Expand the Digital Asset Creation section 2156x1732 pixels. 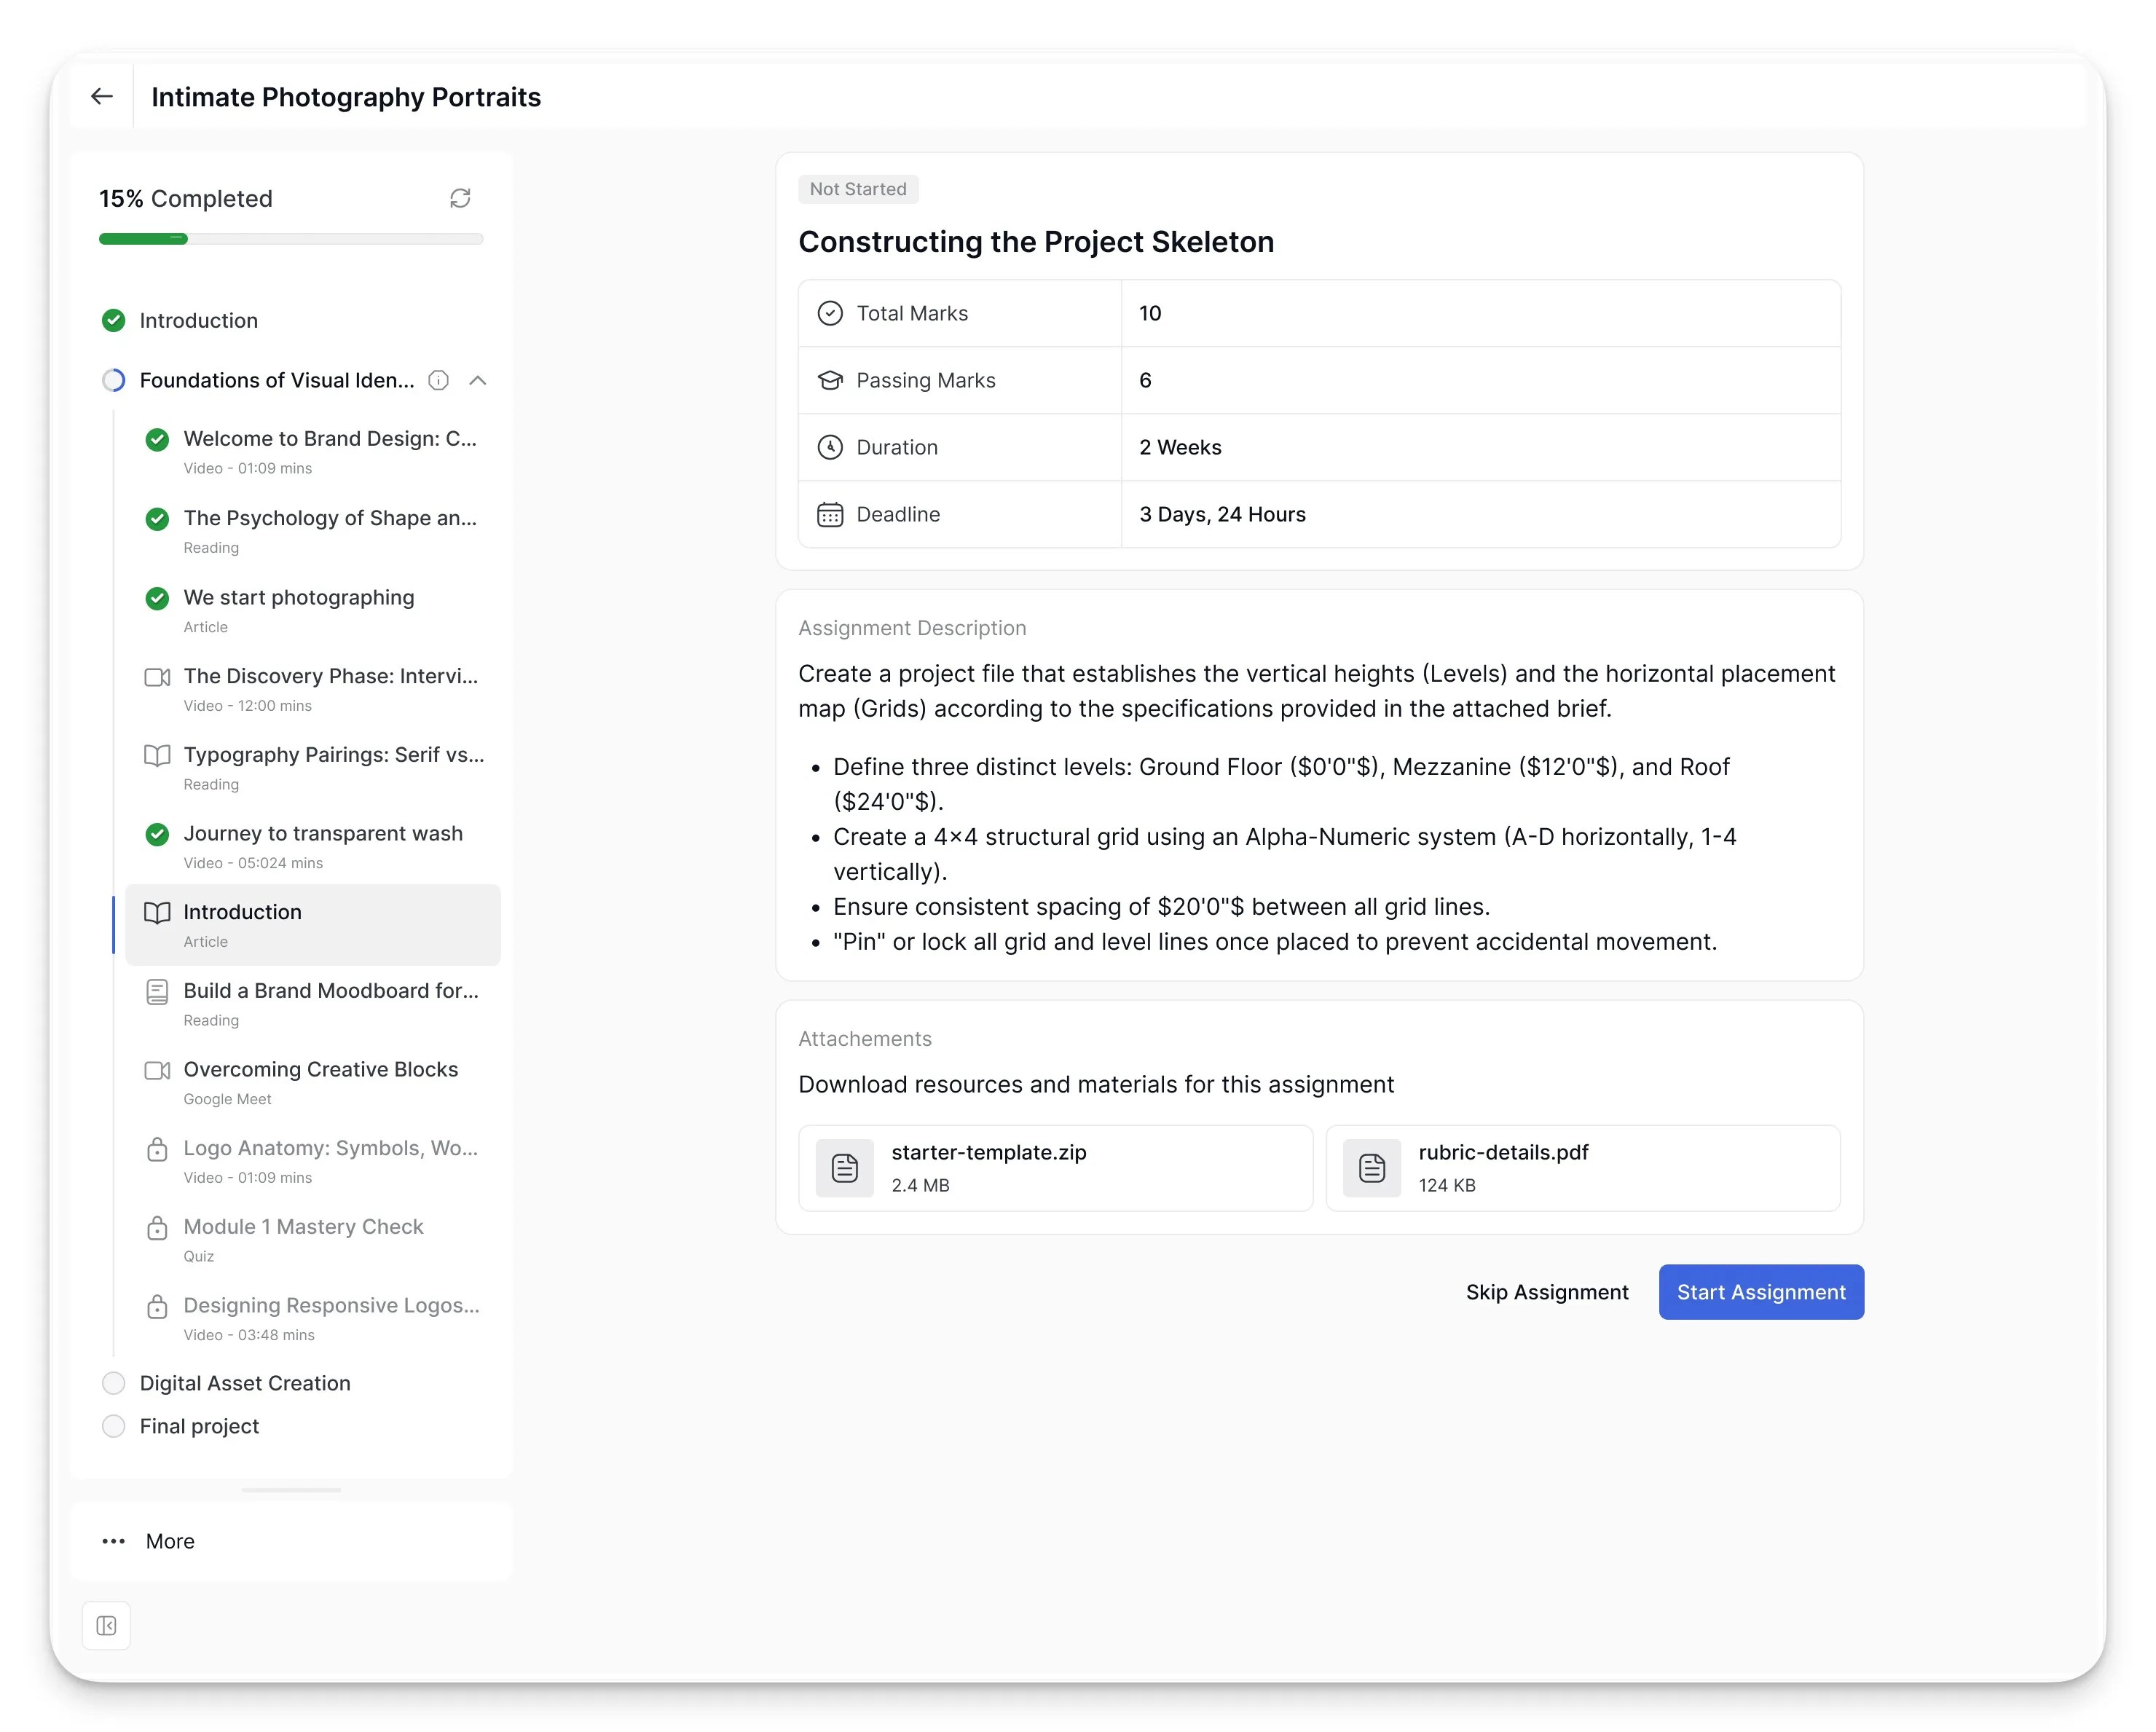(245, 1383)
